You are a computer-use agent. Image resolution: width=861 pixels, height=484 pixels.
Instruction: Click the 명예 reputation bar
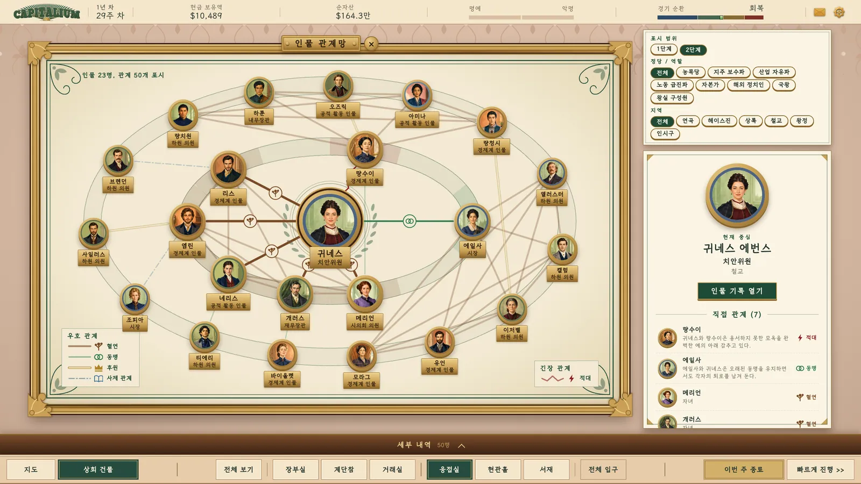click(x=495, y=18)
